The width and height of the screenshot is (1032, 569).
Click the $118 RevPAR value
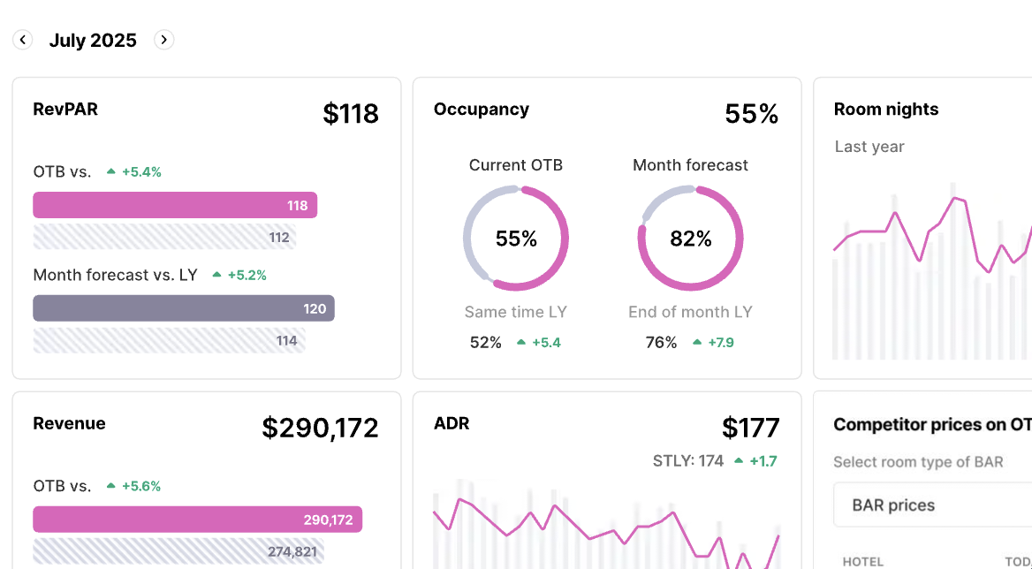pos(350,113)
